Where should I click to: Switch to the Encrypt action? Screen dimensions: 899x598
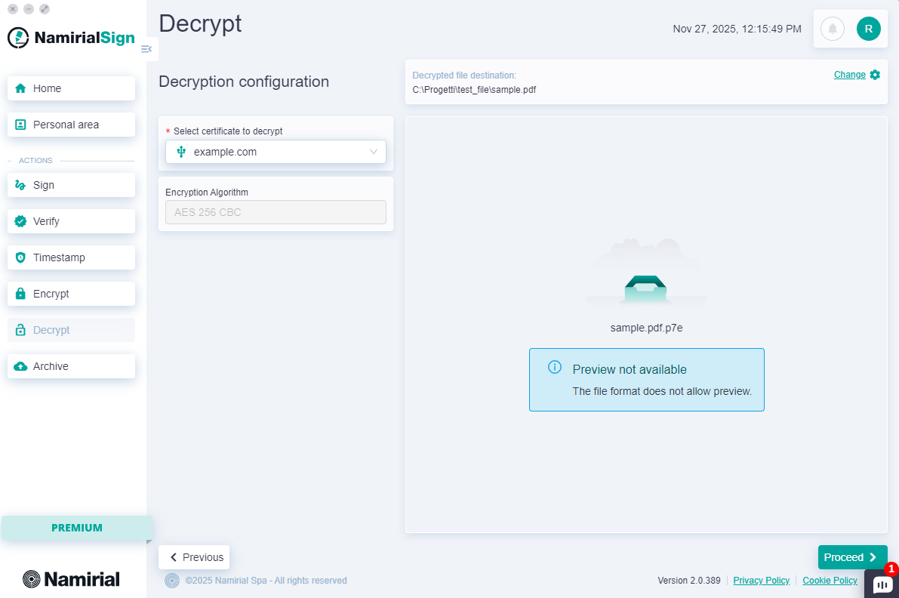[x=71, y=294]
